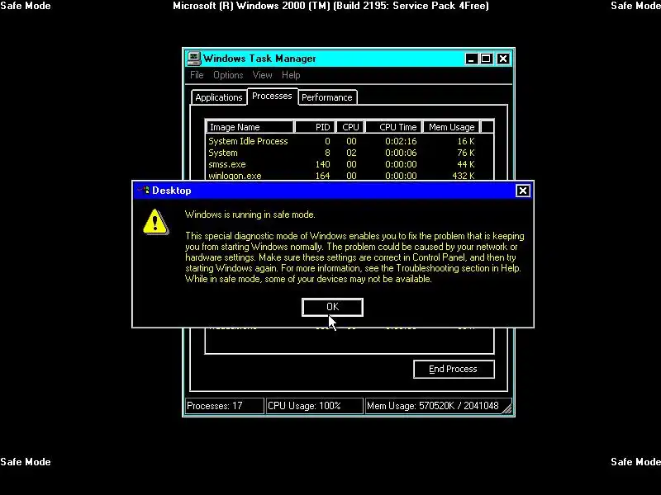Close the Desktop dialog with its X button

tap(523, 191)
